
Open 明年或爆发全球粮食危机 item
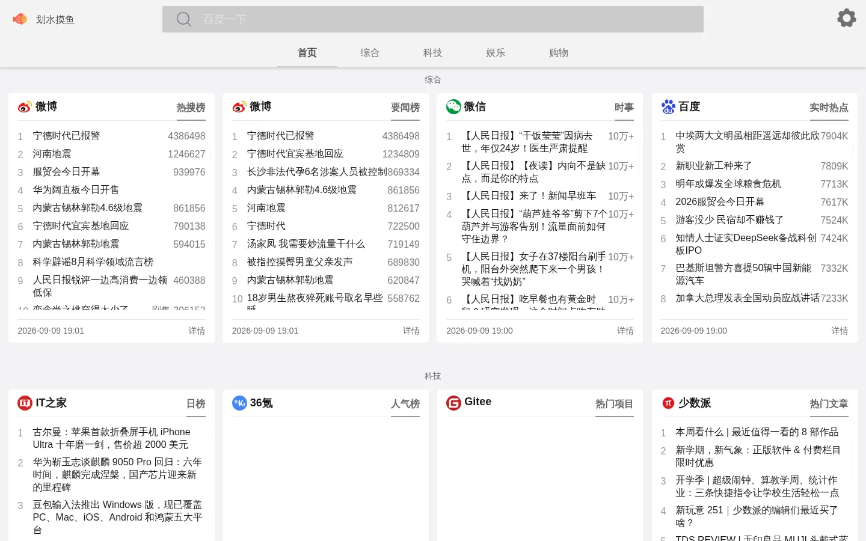pos(728,184)
